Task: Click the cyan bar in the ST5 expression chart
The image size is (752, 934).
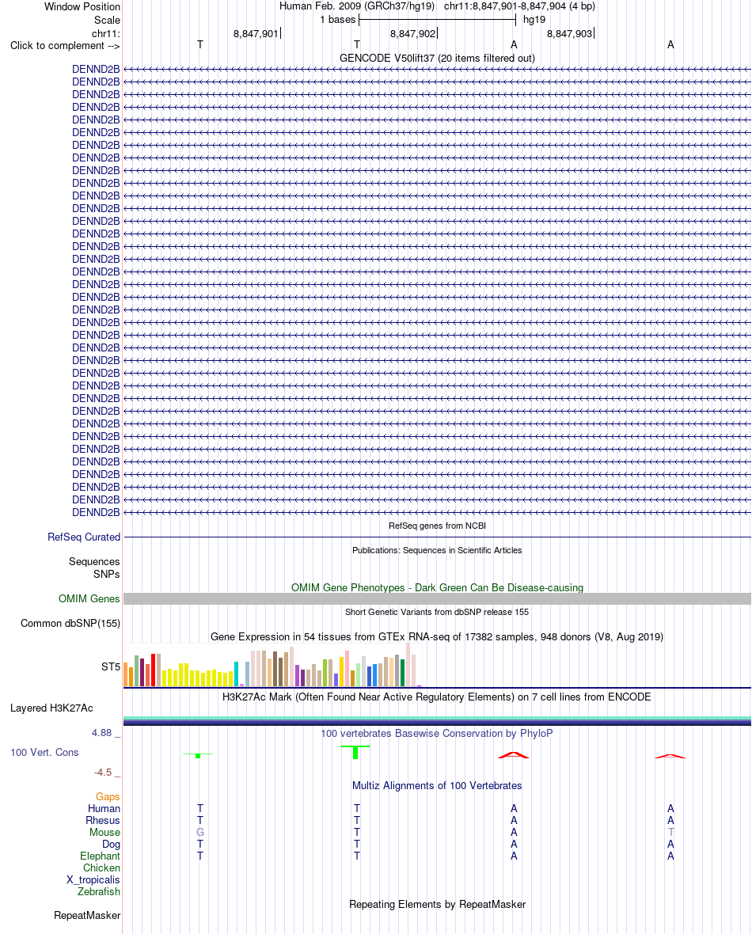Action: pyautogui.click(x=236, y=674)
